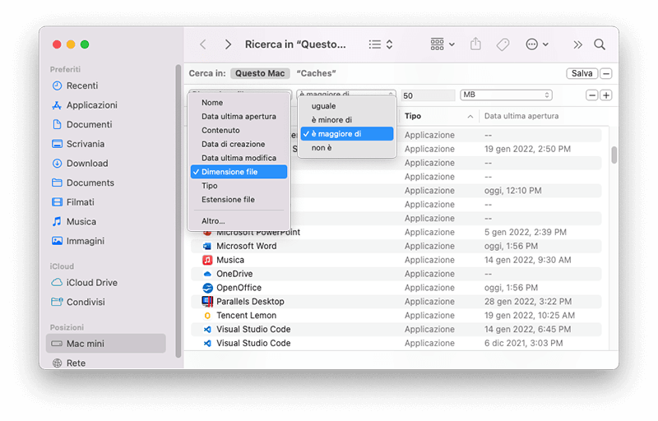
Task: Click the Tags toolbar icon
Action: click(x=503, y=44)
